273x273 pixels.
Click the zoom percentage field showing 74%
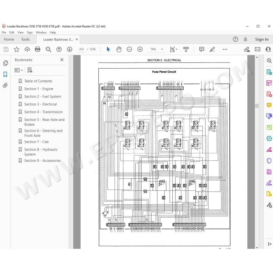coord(153,50)
